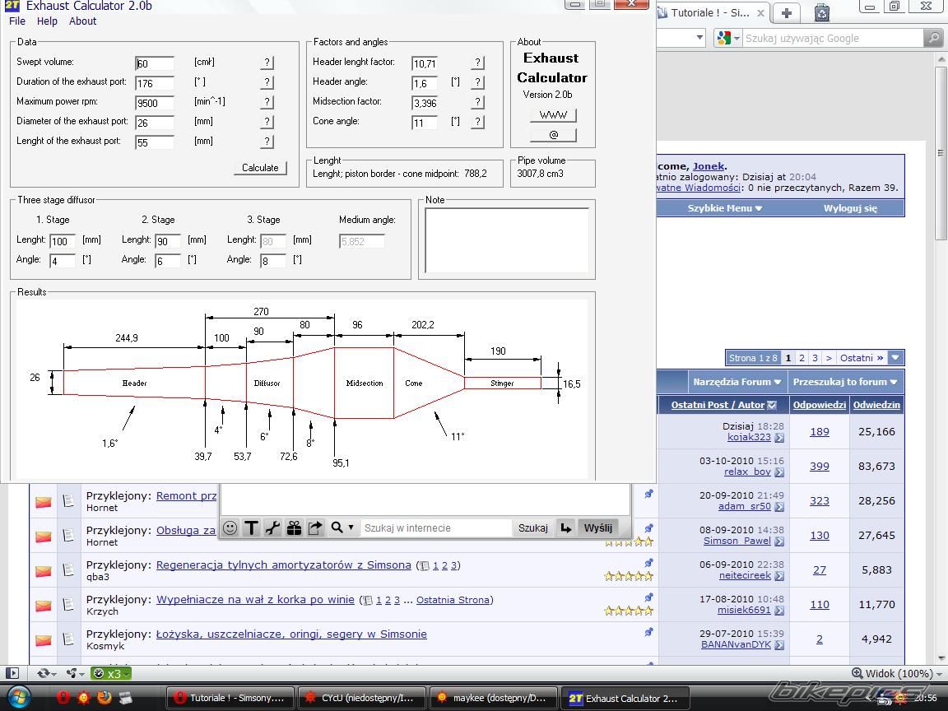Click the help button for Swept volume
The image size is (948, 711).
click(x=267, y=63)
